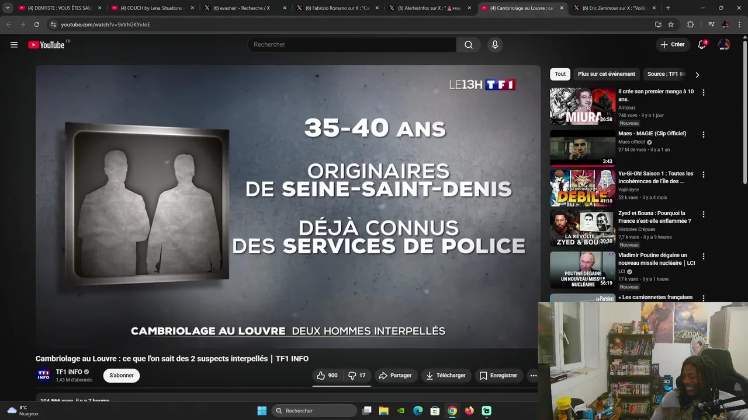Launch Microsoft Edge from taskbar

point(418,411)
